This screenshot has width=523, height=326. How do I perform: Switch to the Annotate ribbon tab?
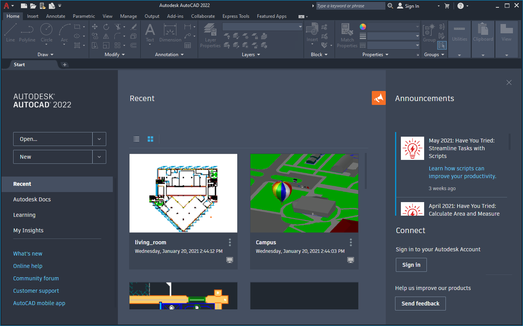point(55,16)
